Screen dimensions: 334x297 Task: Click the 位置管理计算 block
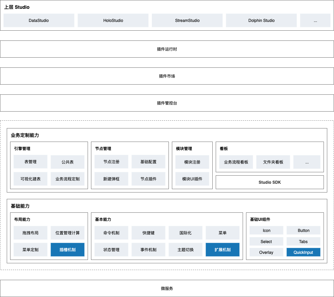point(67,233)
